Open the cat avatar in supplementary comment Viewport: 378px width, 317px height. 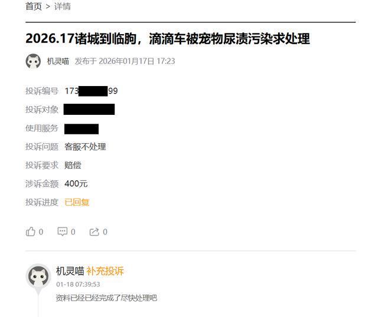point(38,276)
